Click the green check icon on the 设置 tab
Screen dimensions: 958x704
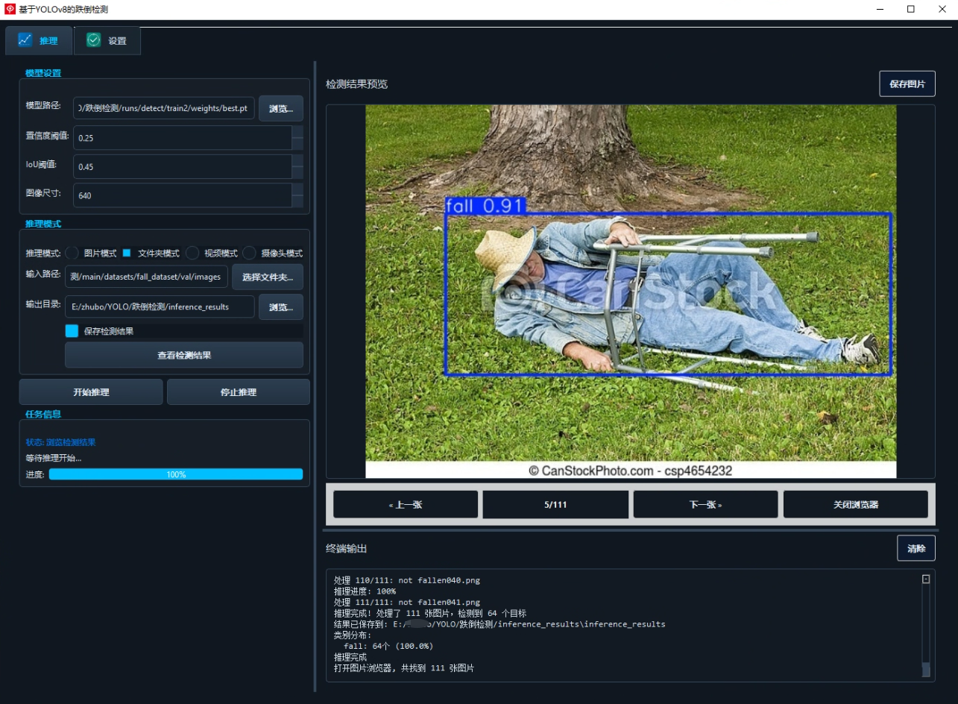[x=93, y=40]
